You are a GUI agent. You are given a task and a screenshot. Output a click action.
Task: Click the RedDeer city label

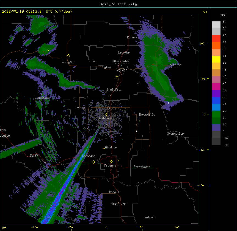(x=121, y=70)
